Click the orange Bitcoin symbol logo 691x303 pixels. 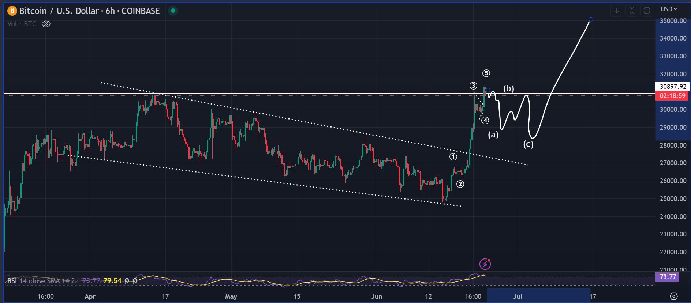click(x=12, y=11)
